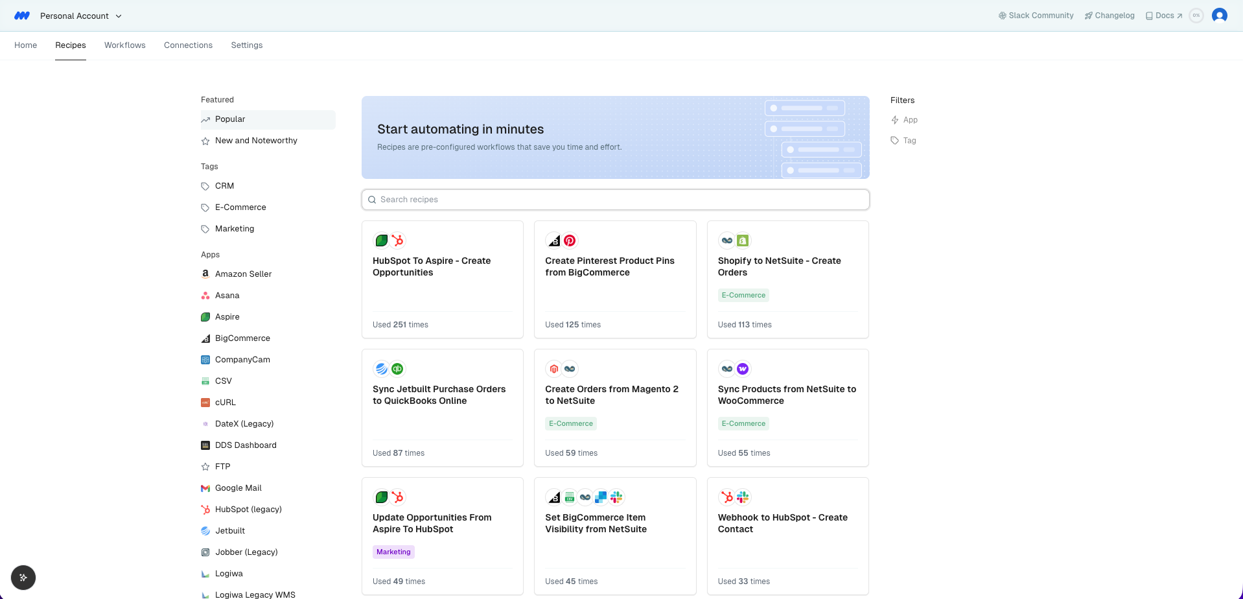Click the Start automating in minutes banner

click(615, 137)
